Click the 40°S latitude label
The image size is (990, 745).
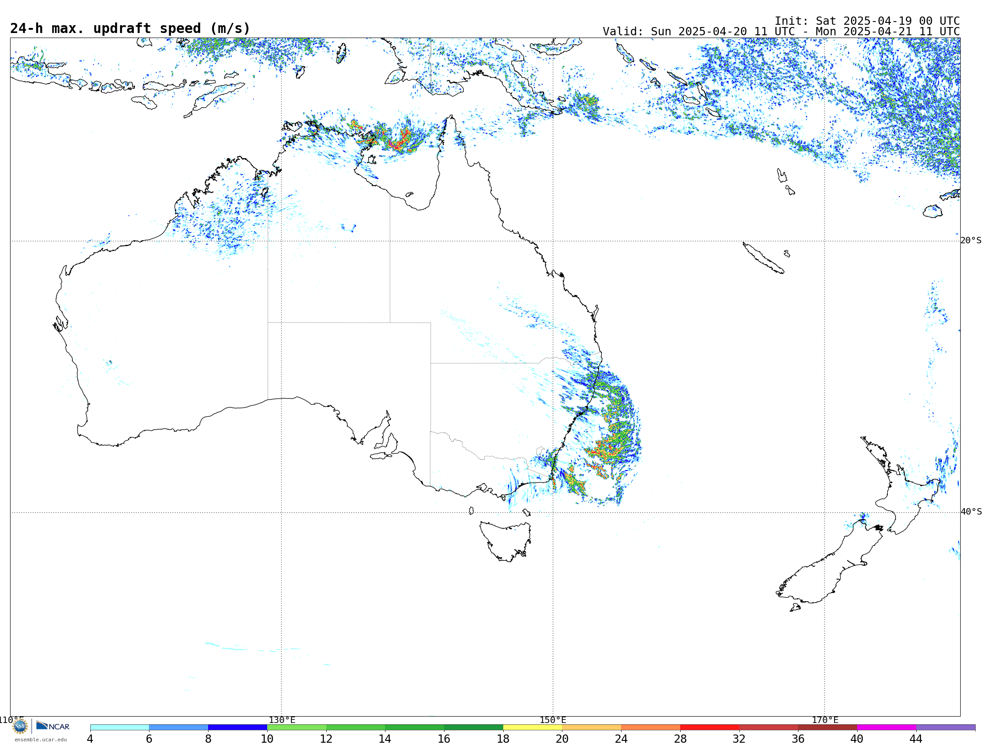pyautogui.click(x=971, y=512)
